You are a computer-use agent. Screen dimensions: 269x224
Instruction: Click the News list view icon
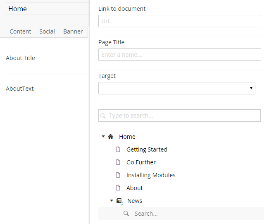(x=119, y=201)
